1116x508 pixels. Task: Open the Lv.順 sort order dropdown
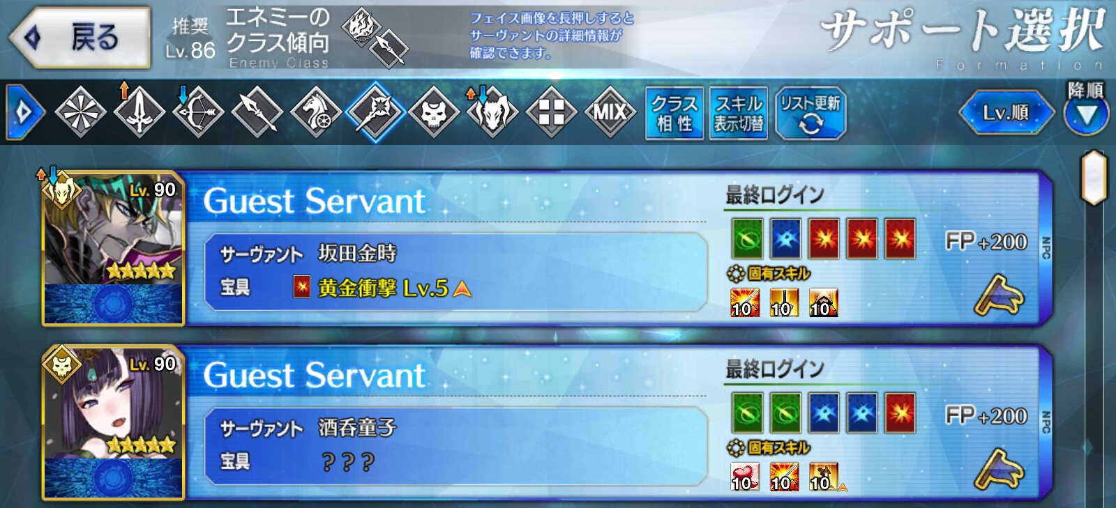click(1006, 112)
